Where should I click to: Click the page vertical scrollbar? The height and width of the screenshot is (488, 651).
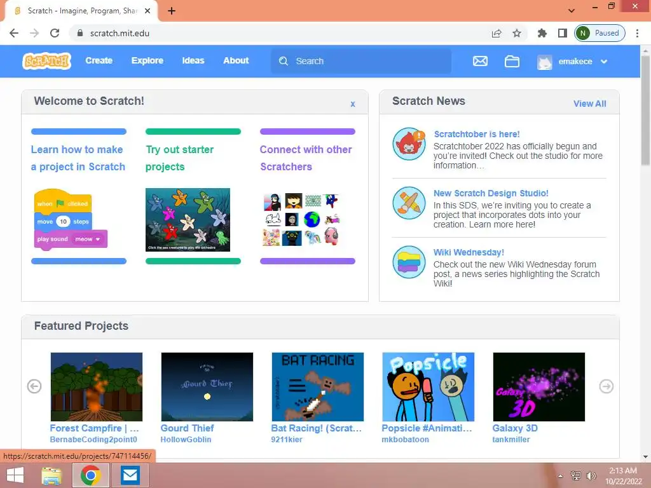(x=645, y=111)
